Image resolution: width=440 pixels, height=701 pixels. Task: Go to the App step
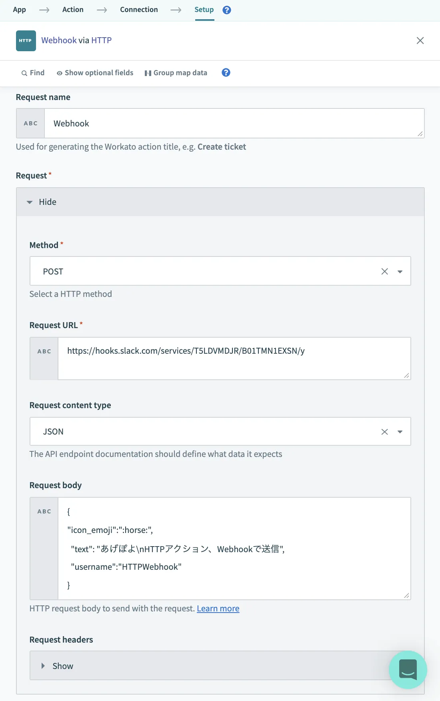[x=19, y=10]
